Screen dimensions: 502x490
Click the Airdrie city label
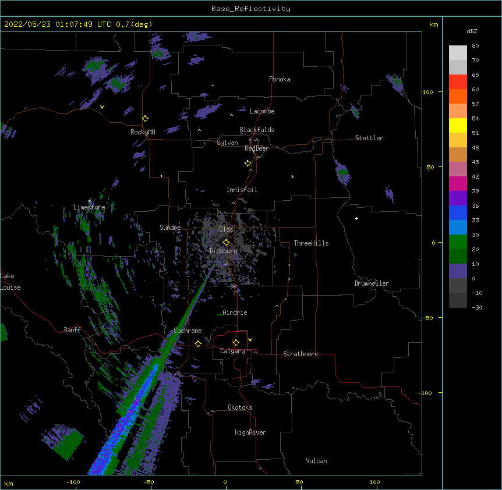[x=235, y=313]
